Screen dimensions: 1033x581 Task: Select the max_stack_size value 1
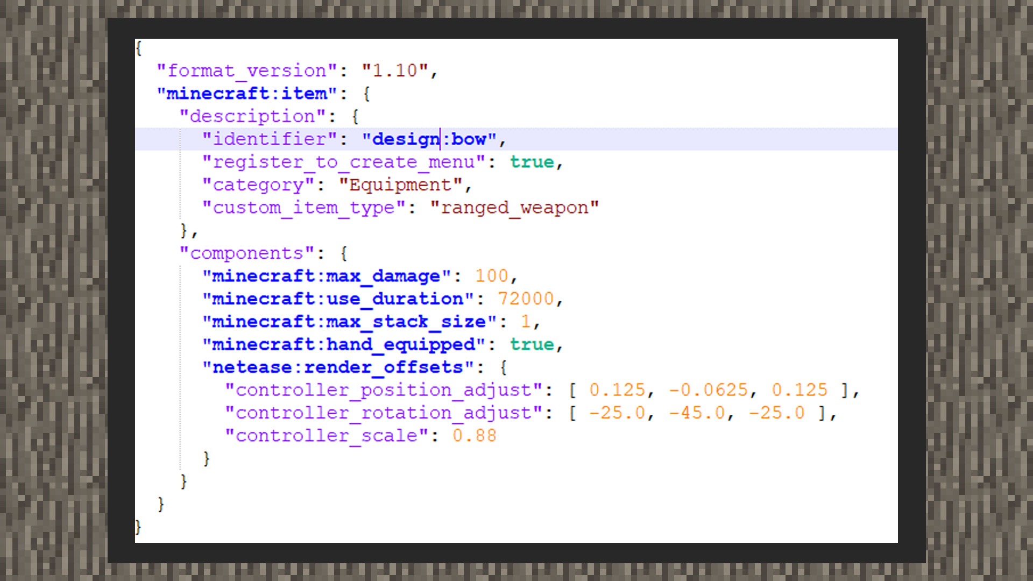click(x=526, y=321)
